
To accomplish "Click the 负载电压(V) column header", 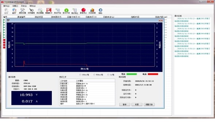I will tap(91, 17).
